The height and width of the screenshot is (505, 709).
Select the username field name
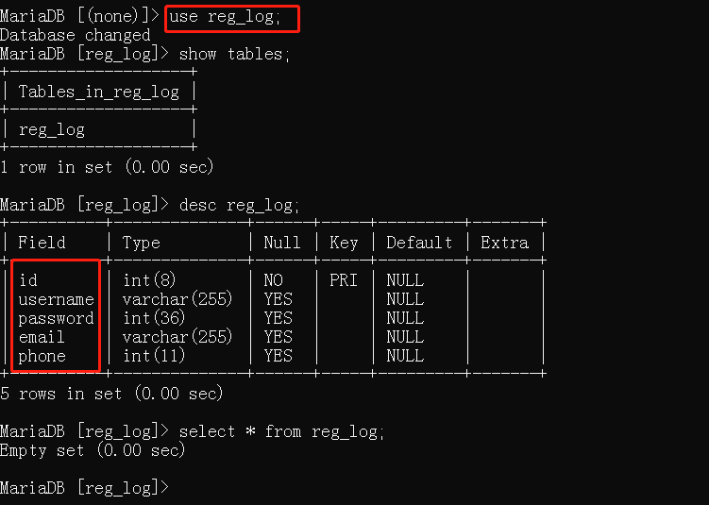pyautogui.click(x=56, y=299)
